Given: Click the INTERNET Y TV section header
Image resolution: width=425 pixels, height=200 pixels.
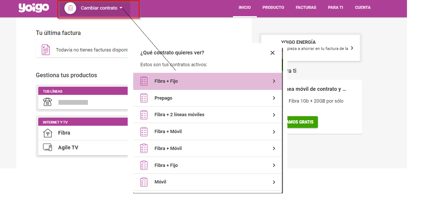Looking at the screenshot, I should pyautogui.click(x=83, y=122).
